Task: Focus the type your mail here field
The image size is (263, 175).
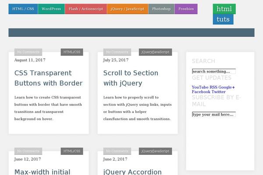Action: pyautogui.click(x=214, y=114)
